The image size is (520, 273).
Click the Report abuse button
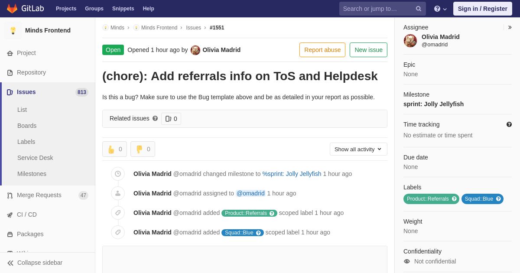point(322,50)
